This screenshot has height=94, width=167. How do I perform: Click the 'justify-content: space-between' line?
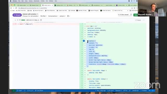[x=100, y=85]
